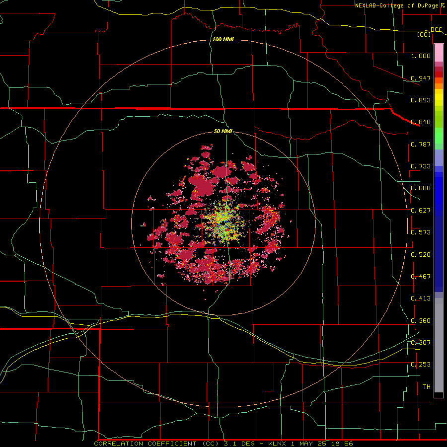Select the 0.573 scale value

tap(421, 232)
